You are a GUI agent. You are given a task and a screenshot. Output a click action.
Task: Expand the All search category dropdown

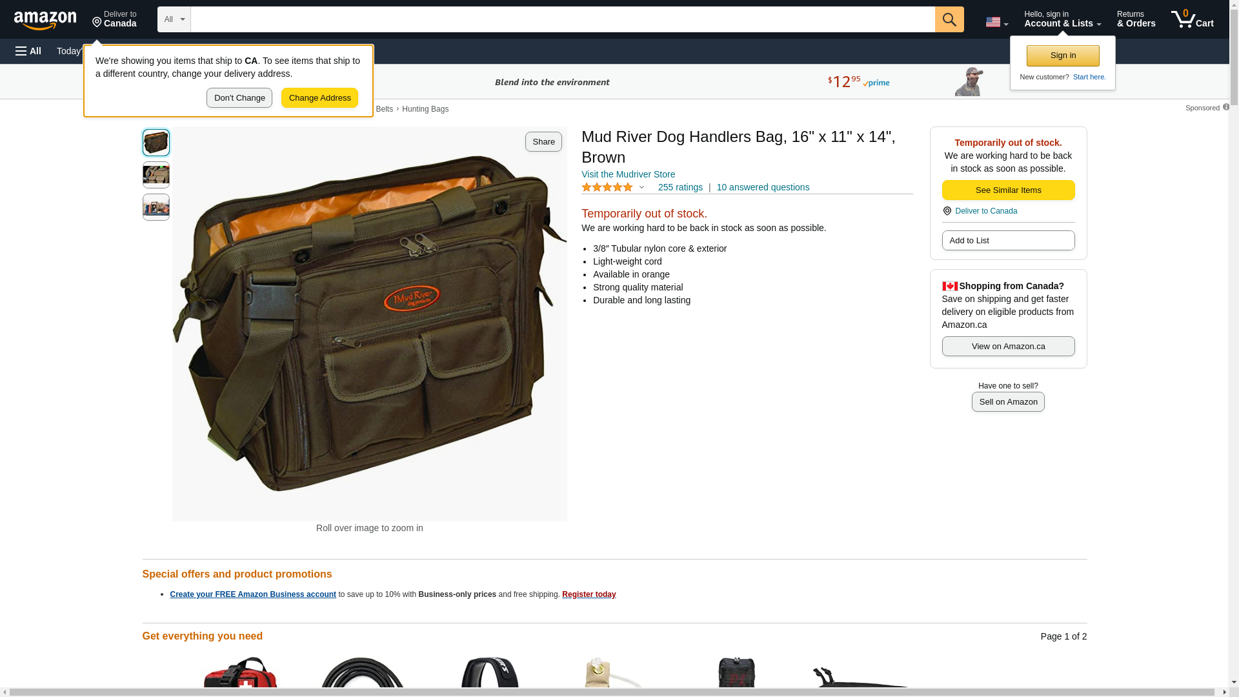pyautogui.click(x=174, y=19)
